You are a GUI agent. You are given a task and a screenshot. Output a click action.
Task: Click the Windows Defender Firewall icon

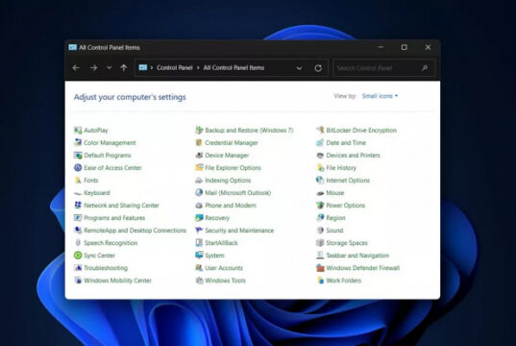[x=320, y=267]
